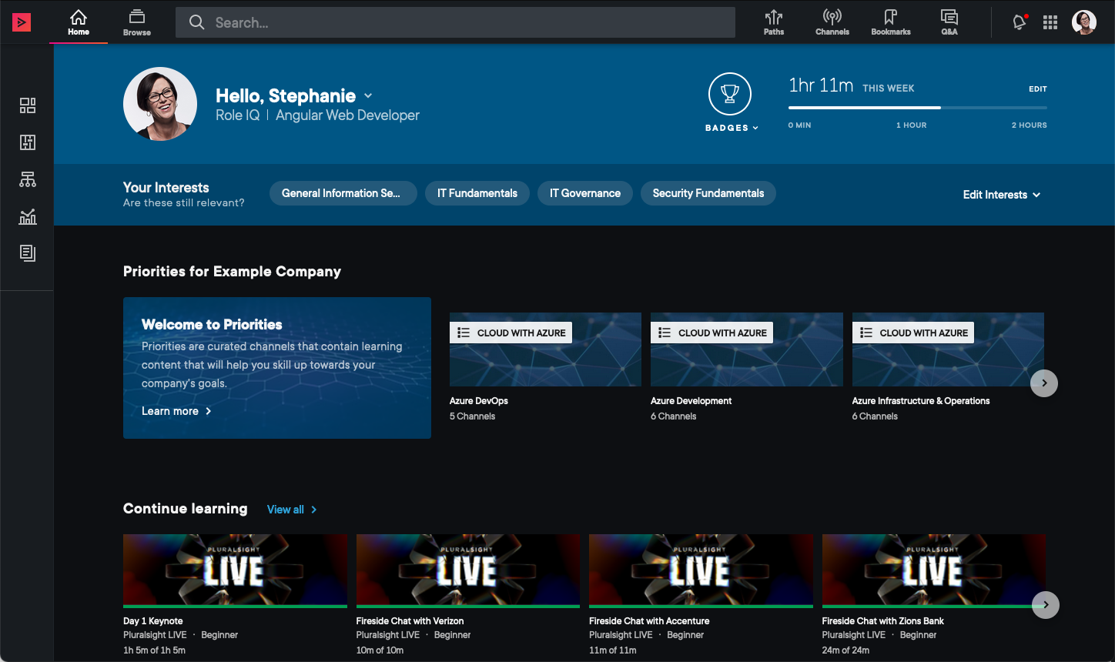Click Azure Infrastructure & Operations title
The image size is (1115, 662).
pos(921,401)
